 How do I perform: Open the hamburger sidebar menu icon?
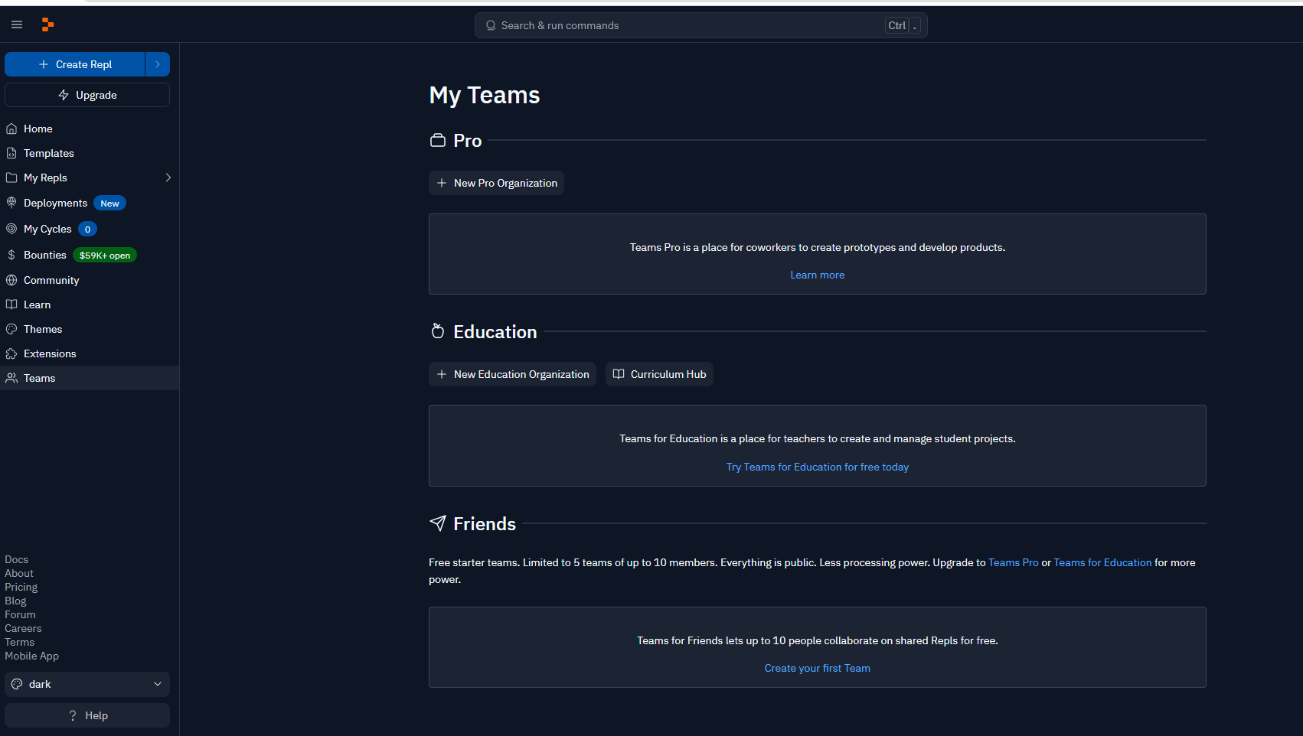click(x=17, y=25)
